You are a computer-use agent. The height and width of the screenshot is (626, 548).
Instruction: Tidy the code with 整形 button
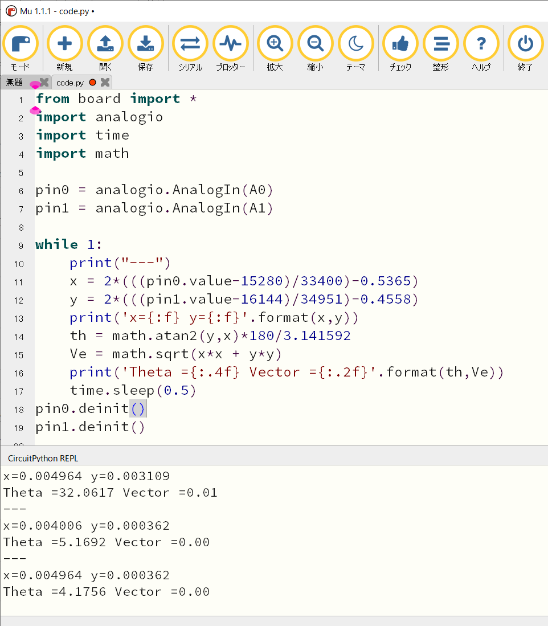click(x=440, y=44)
